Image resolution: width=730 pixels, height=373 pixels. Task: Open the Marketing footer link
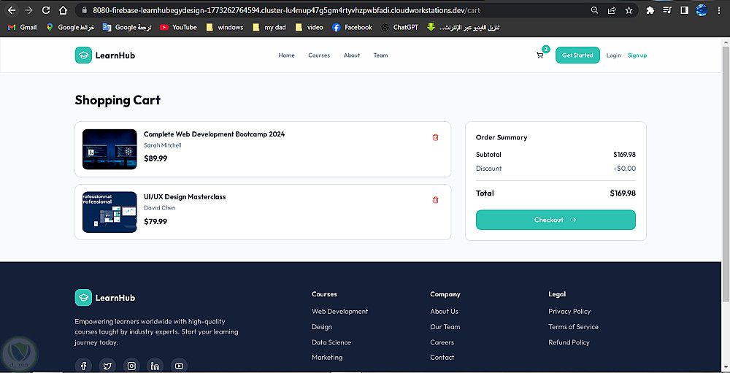[327, 358]
